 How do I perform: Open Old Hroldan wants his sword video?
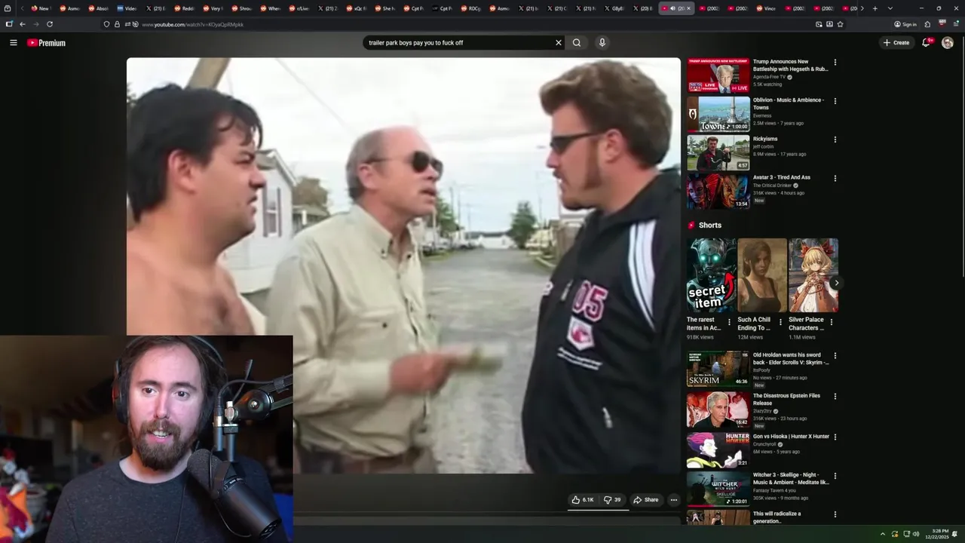(x=718, y=370)
